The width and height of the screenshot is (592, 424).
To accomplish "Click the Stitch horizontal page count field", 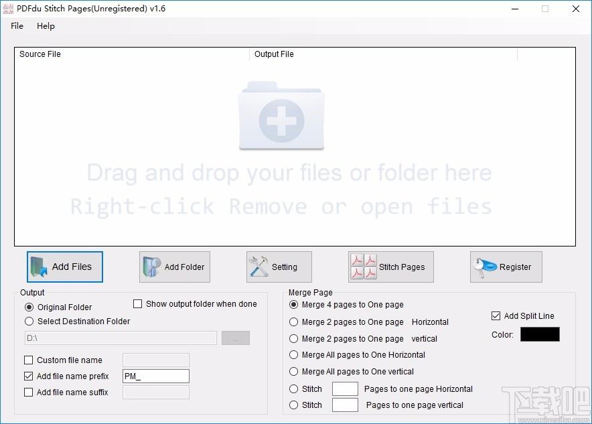I will pyautogui.click(x=345, y=389).
